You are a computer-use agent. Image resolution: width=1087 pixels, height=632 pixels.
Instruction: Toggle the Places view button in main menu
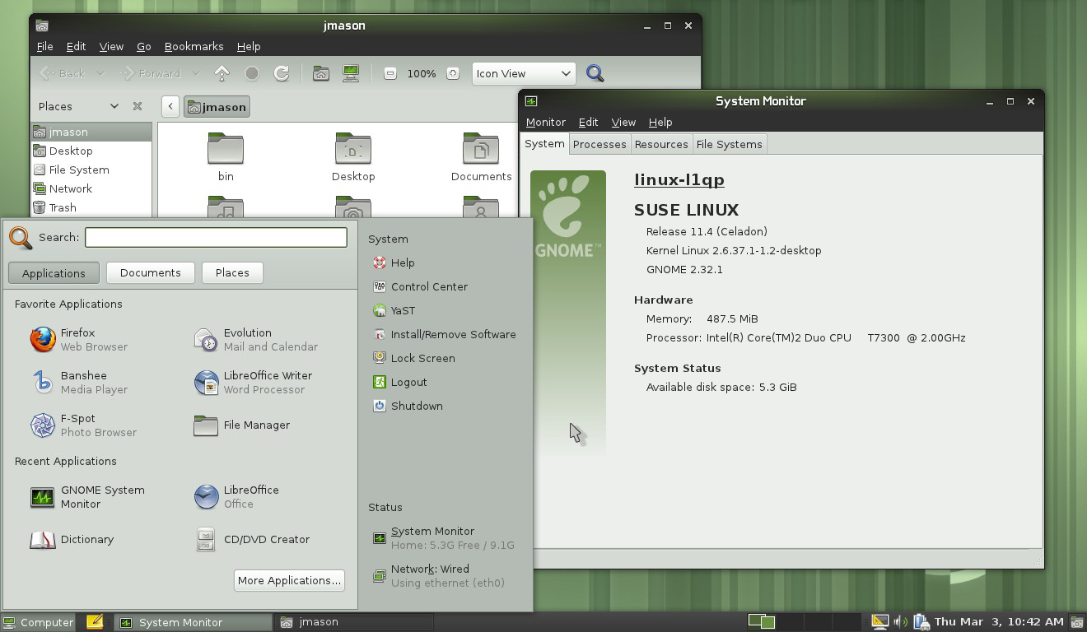coord(231,272)
